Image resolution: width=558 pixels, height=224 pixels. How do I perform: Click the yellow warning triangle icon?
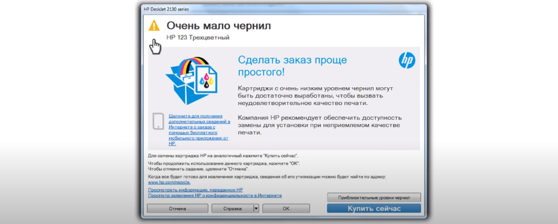pos(154,25)
